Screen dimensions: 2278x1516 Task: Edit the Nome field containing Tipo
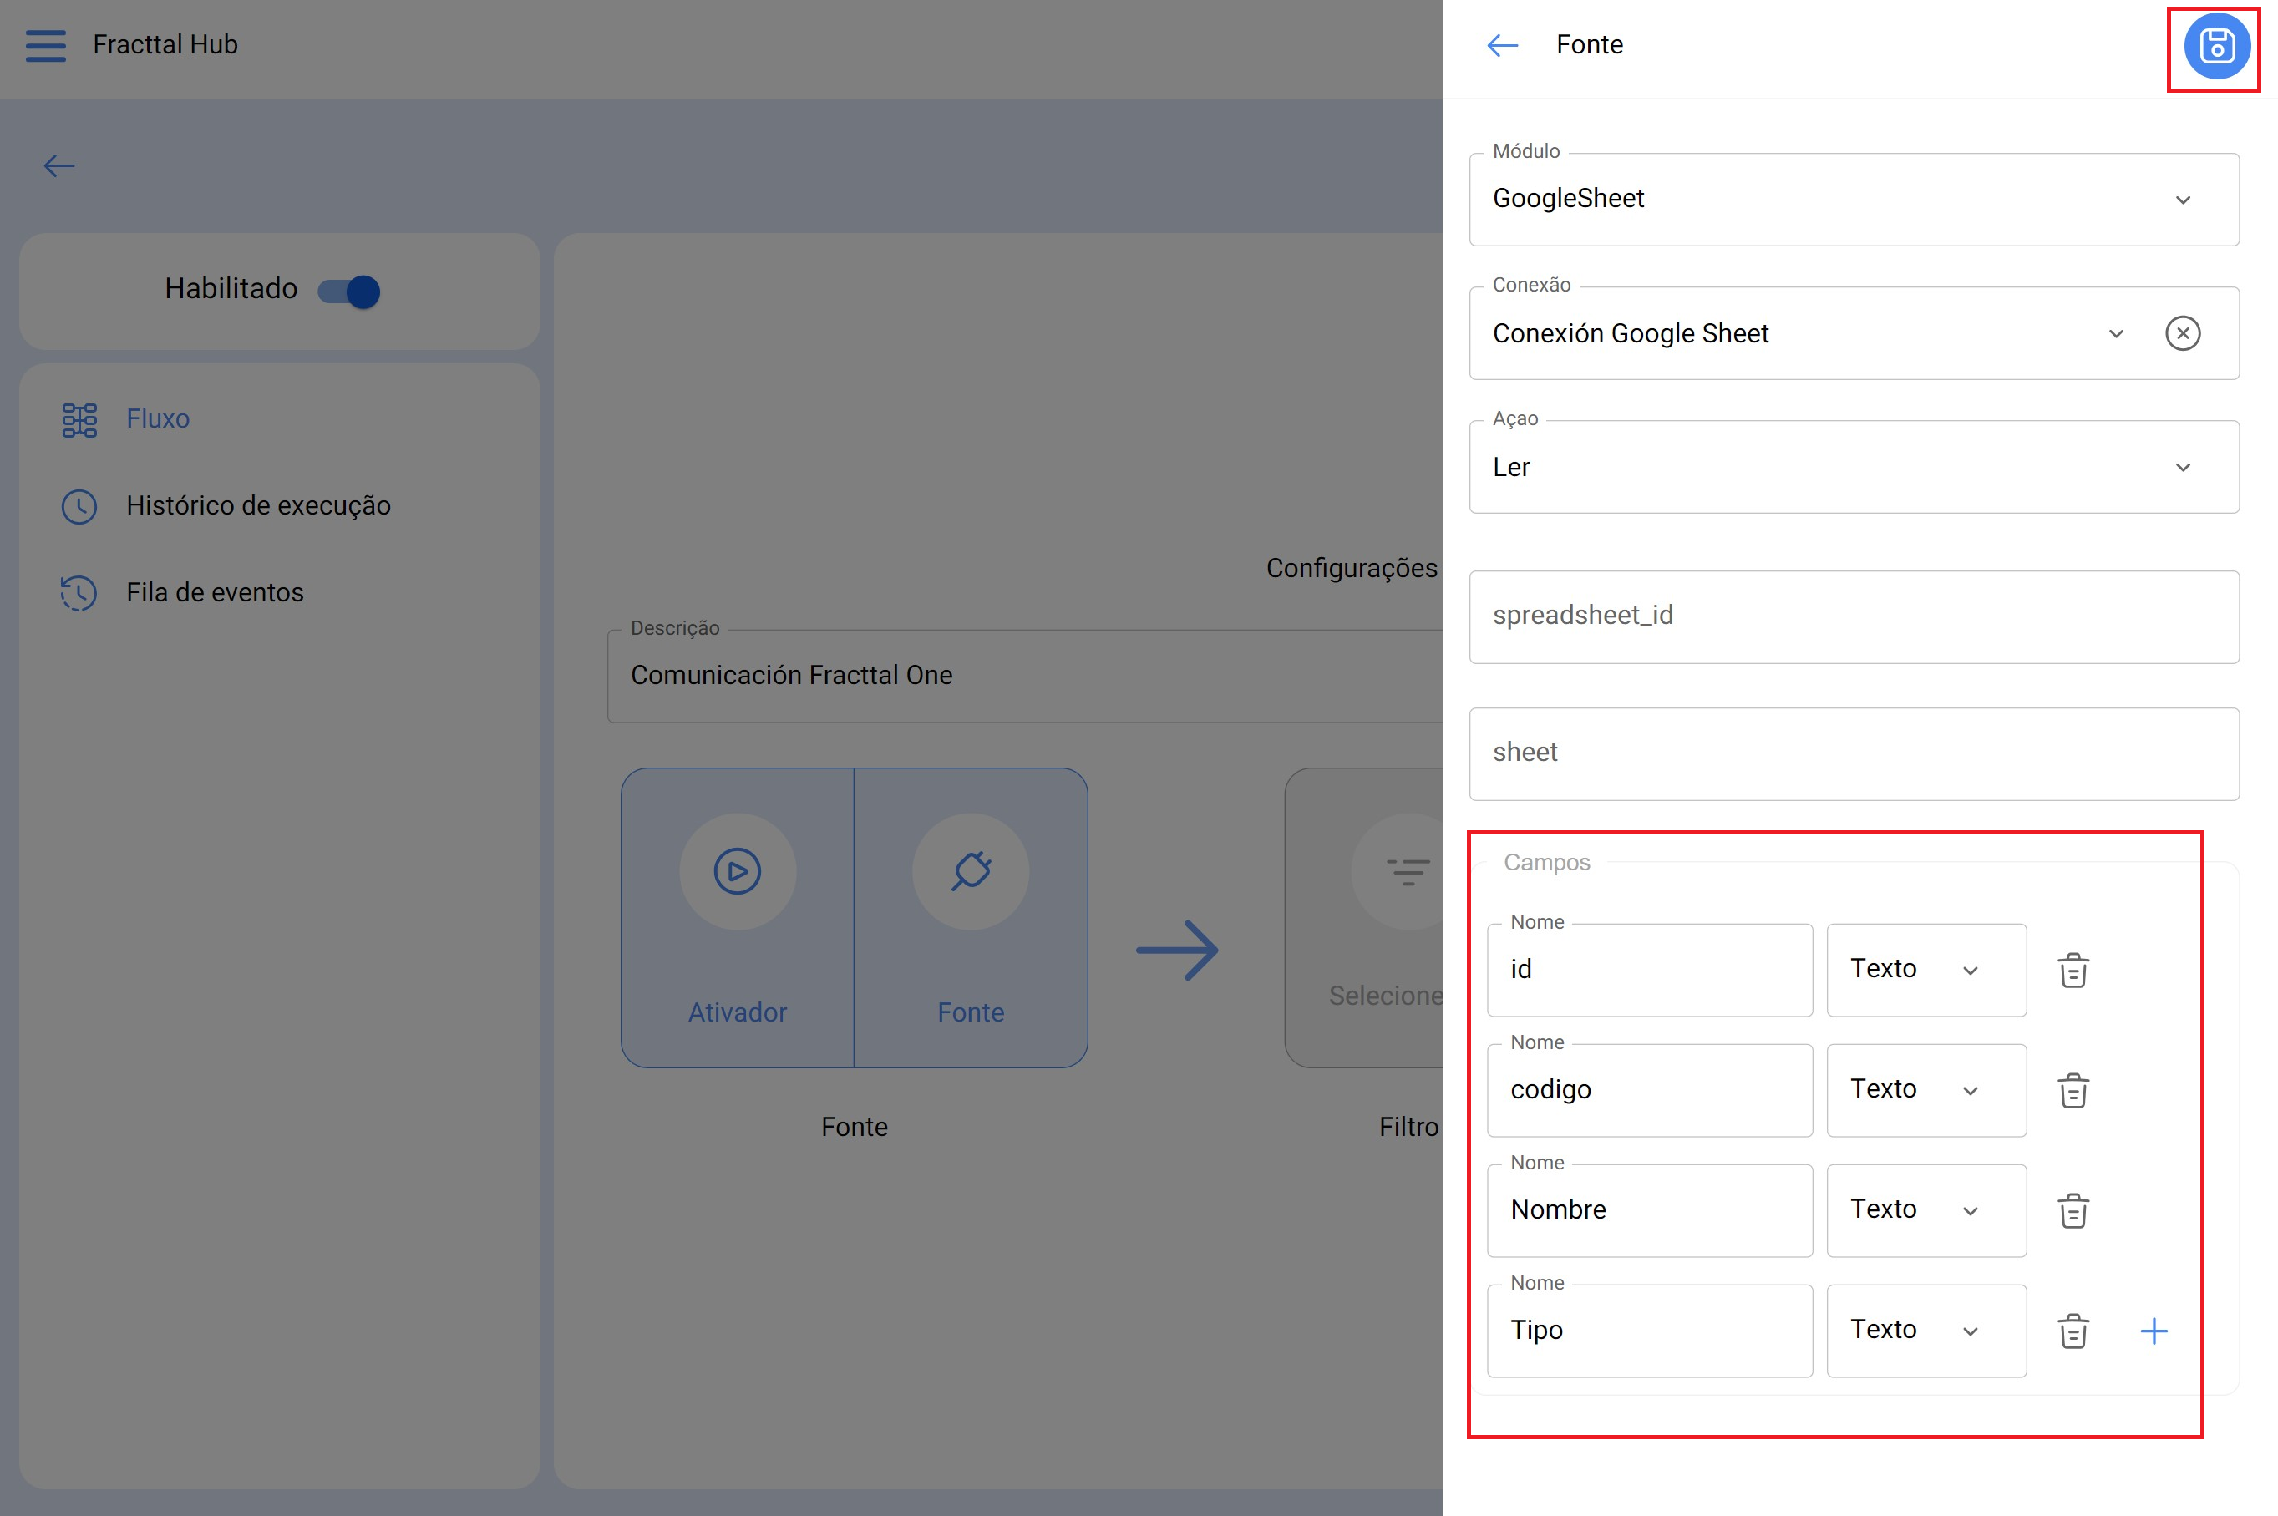1650,1331
